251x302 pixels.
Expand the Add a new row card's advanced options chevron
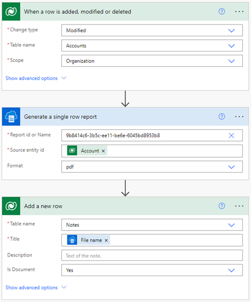[64, 287]
